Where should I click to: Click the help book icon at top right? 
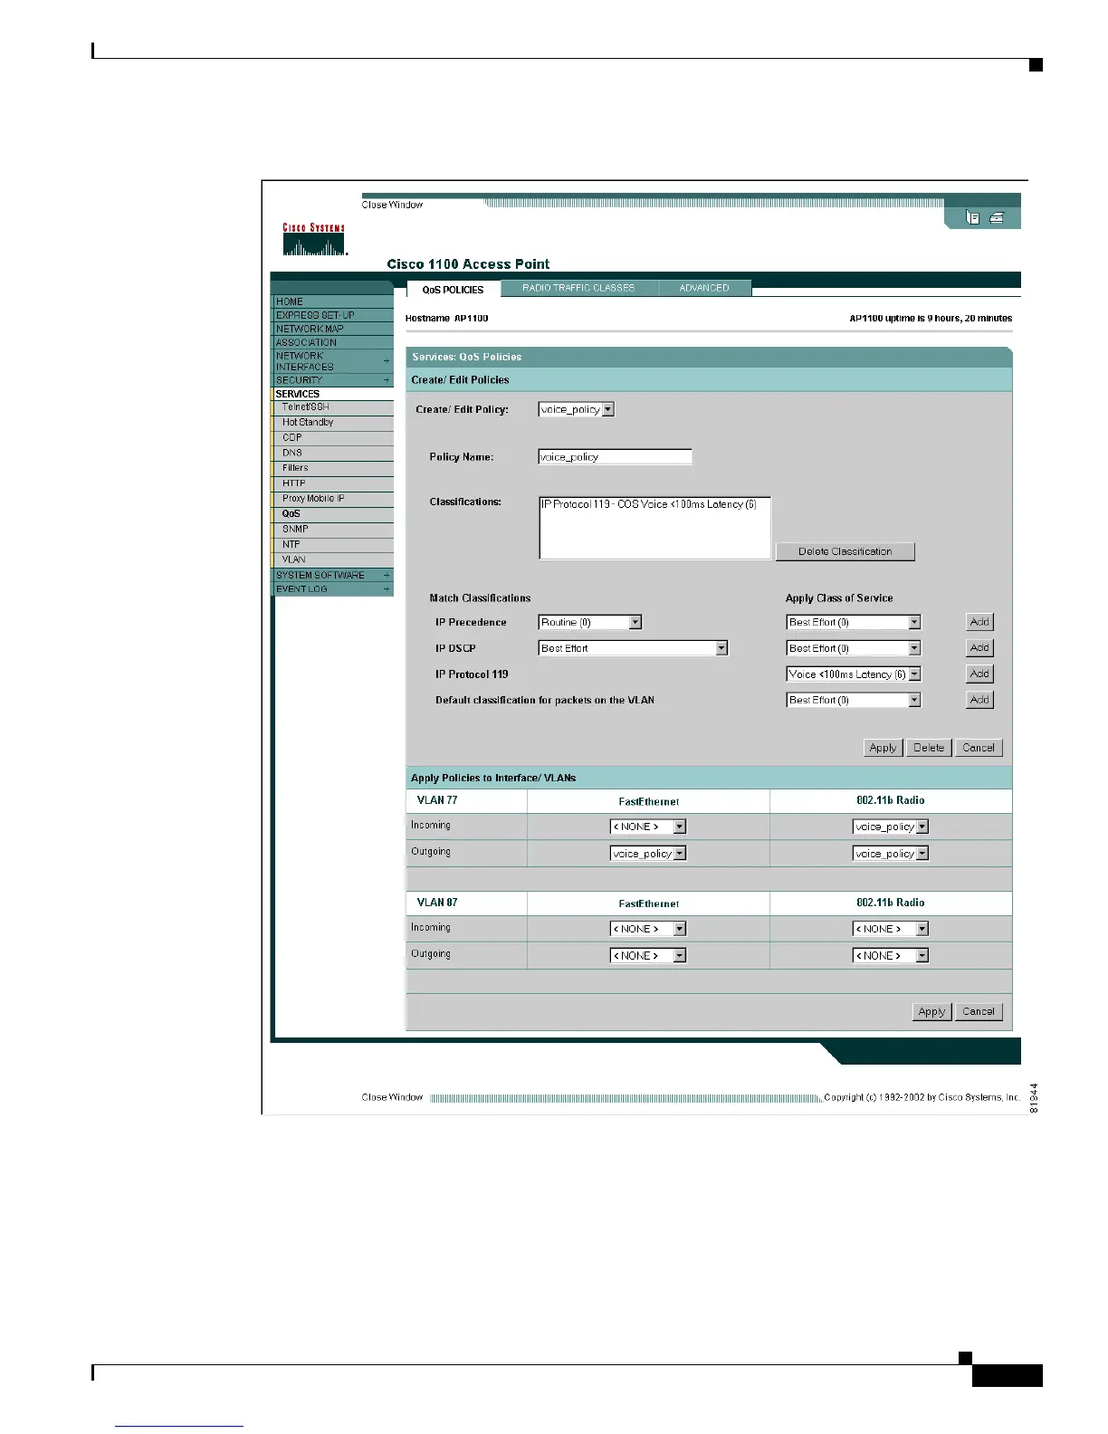pyautogui.click(x=972, y=217)
